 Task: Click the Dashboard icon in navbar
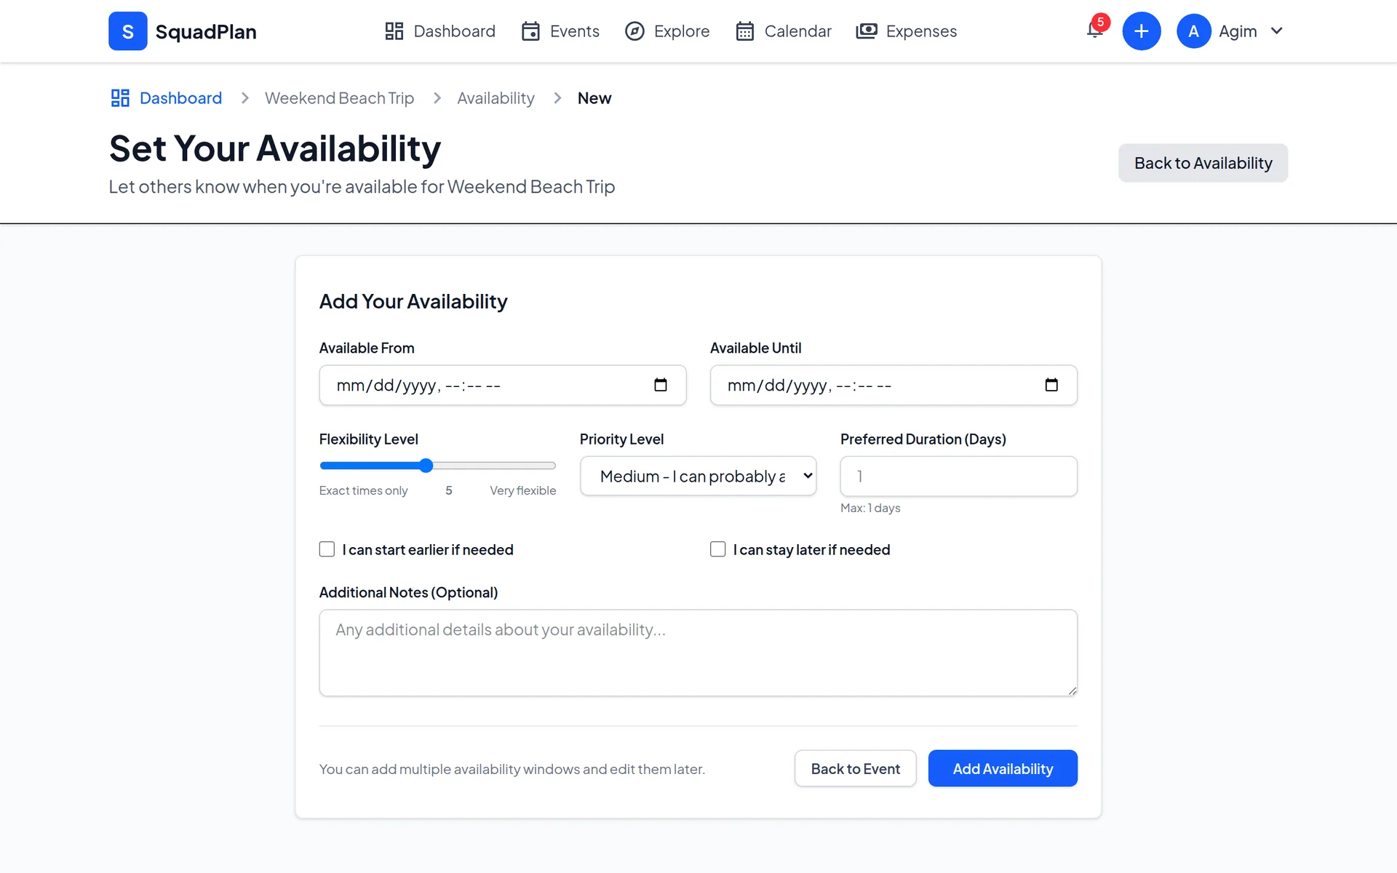click(394, 31)
